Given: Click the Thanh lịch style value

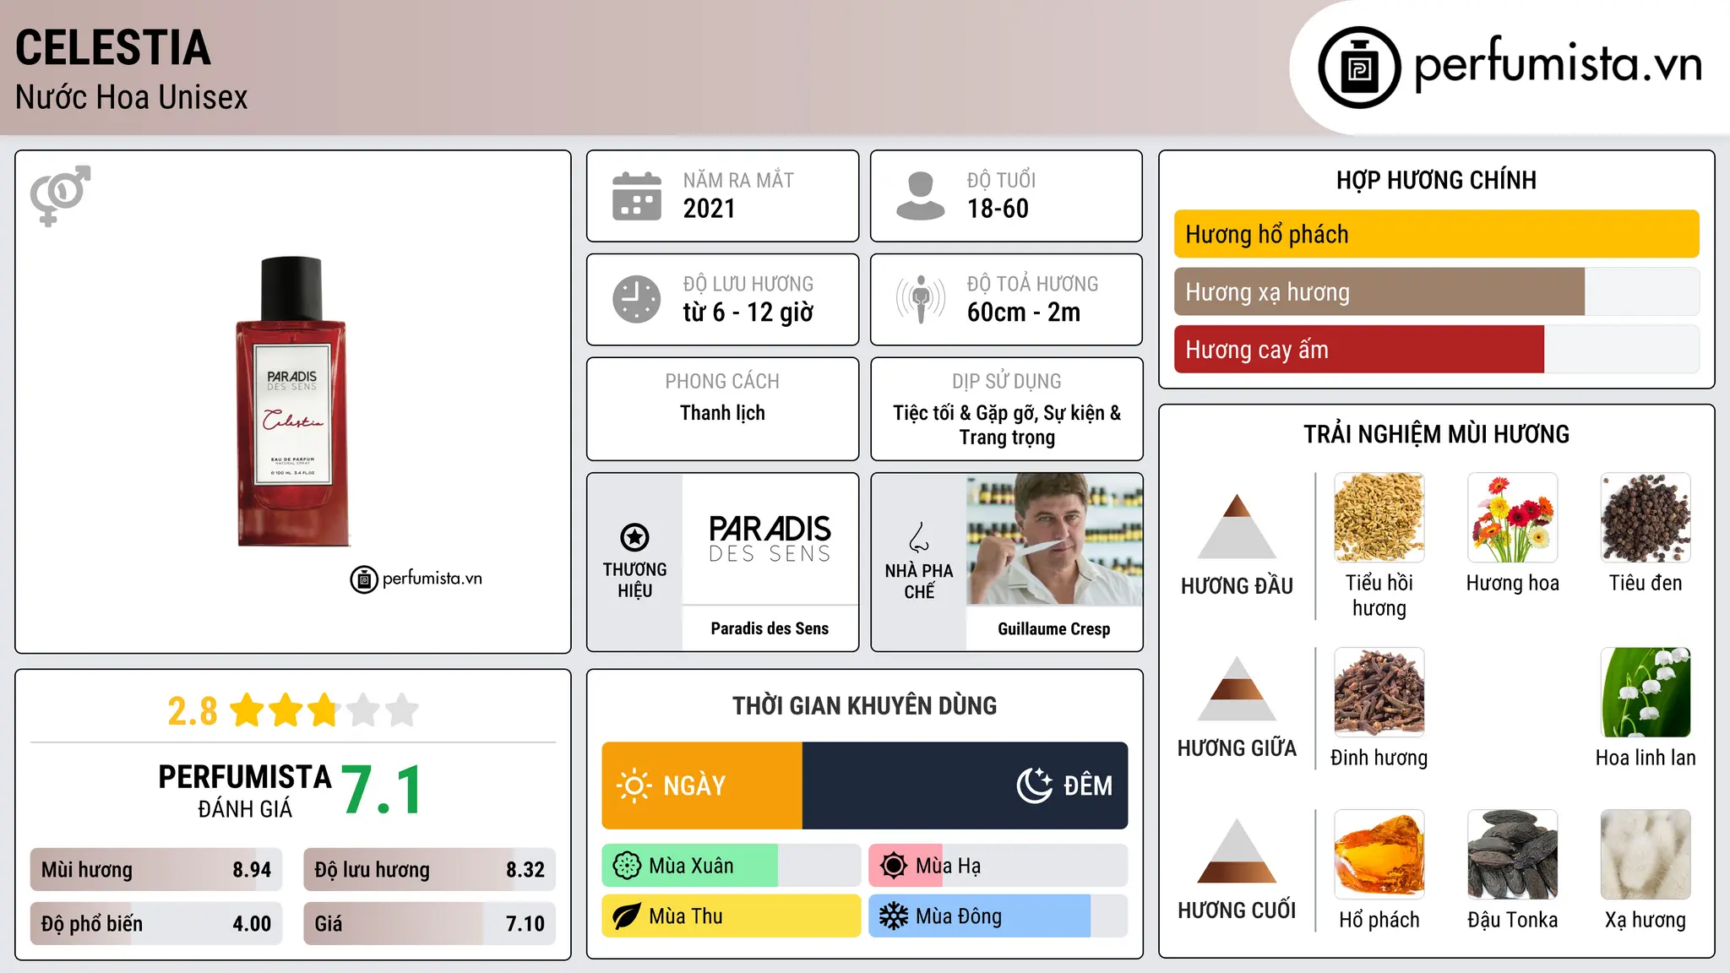Looking at the screenshot, I should [x=723, y=413].
